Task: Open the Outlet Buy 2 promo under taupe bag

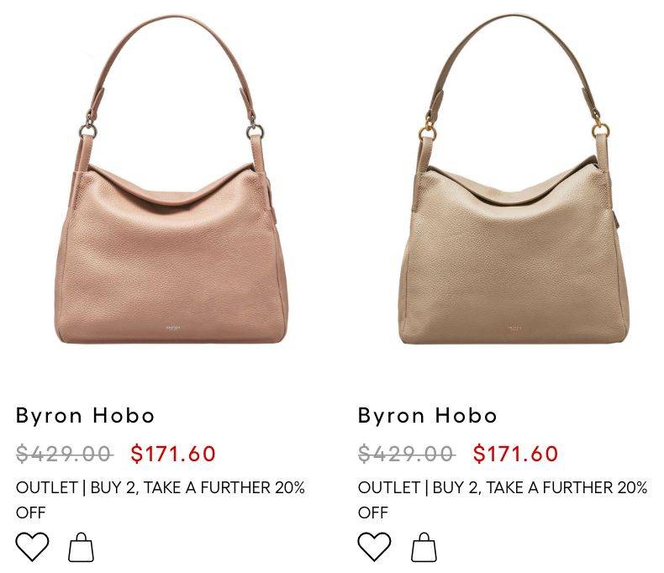Action: pyautogui.click(x=503, y=500)
